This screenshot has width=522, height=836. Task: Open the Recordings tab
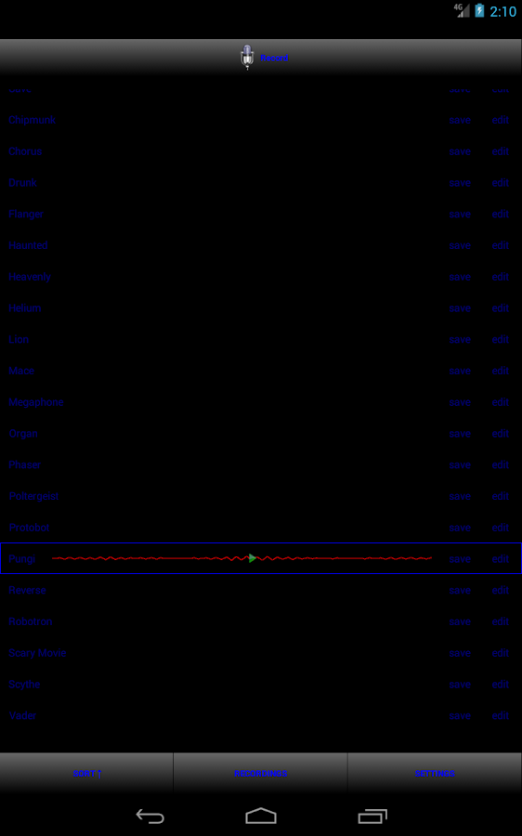pyautogui.click(x=261, y=773)
